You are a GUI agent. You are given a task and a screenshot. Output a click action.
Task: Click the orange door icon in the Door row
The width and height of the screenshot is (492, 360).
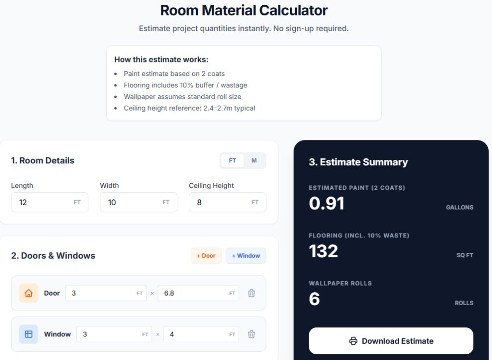tap(29, 293)
